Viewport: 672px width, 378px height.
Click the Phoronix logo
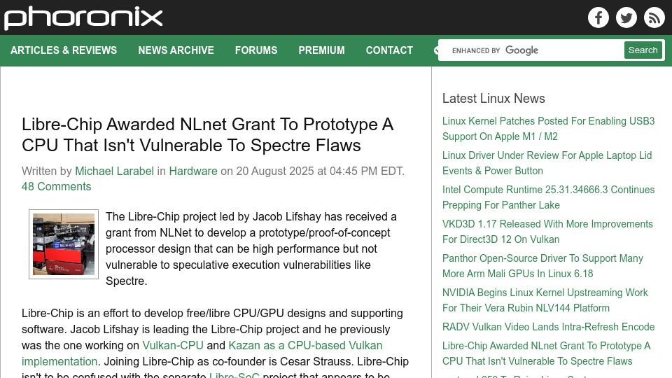pyautogui.click(x=83, y=18)
